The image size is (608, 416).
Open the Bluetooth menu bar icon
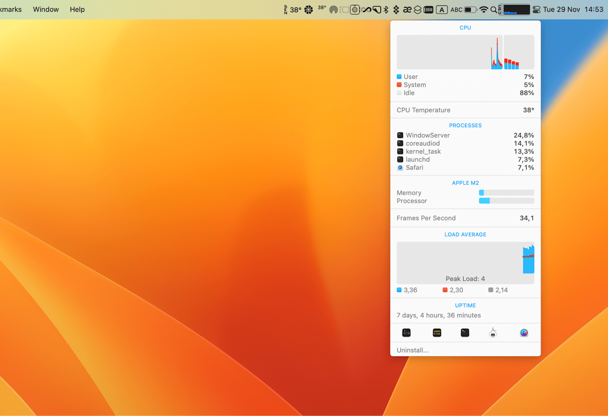pos(386,9)
